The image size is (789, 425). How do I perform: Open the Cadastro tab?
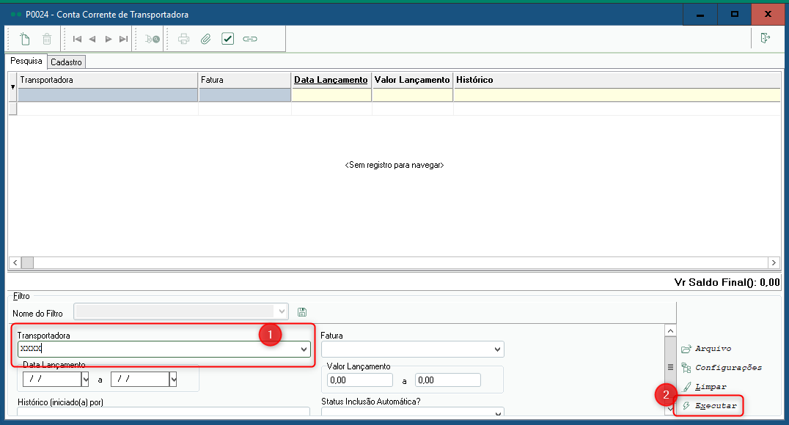pos(66,62)
